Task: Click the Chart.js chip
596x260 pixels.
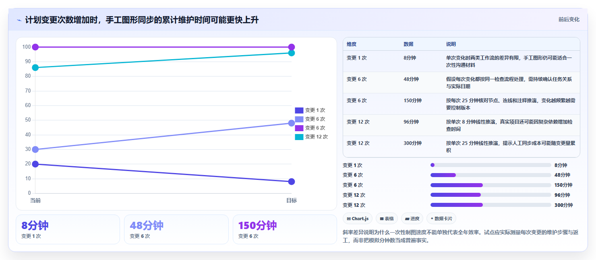Action: click(358, 219)
